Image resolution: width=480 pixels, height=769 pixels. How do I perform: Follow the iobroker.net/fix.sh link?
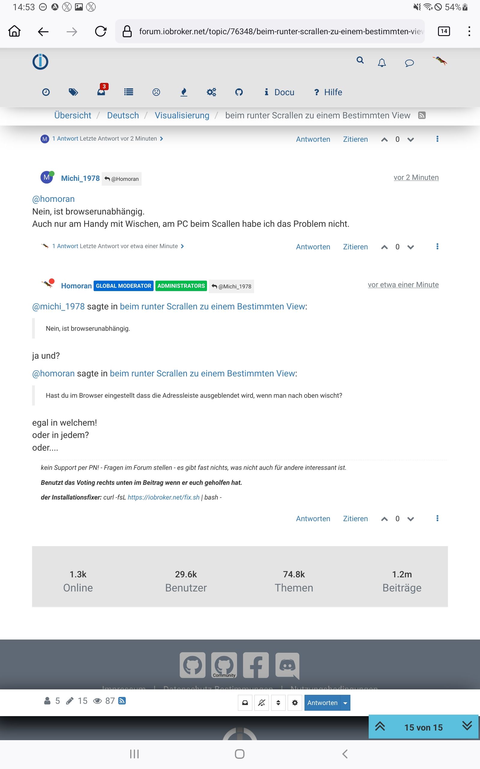[163, 497]
